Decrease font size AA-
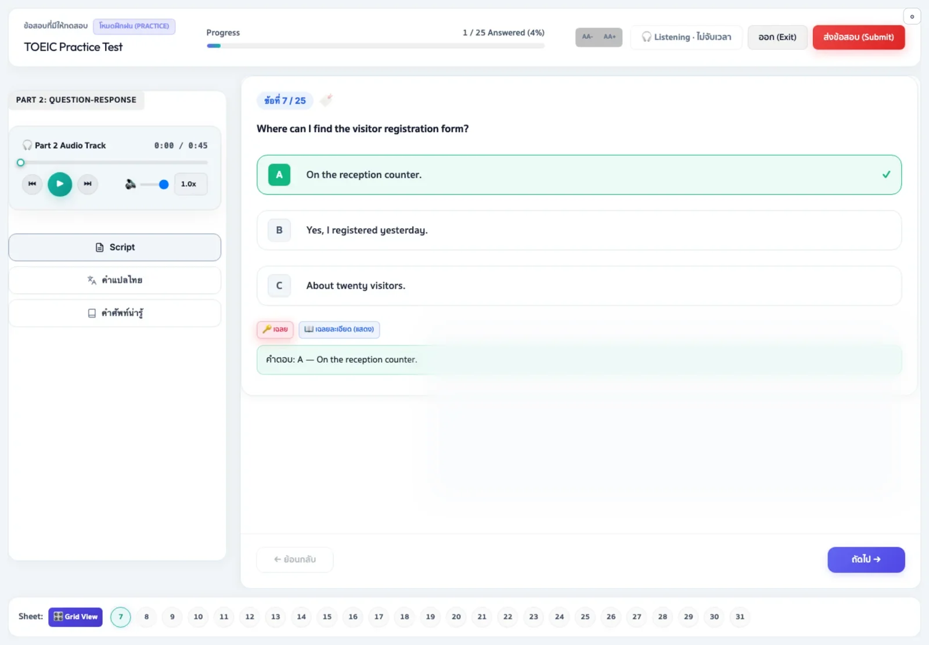Image resolution: width=929 pixels, height=645 pixels. point(587,37)
